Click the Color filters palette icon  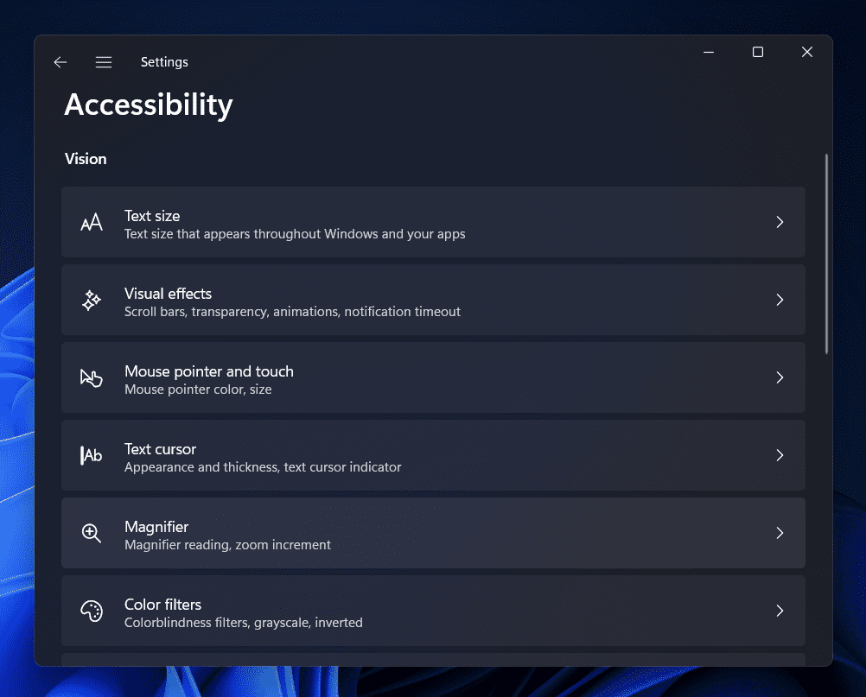click(92, 611)
